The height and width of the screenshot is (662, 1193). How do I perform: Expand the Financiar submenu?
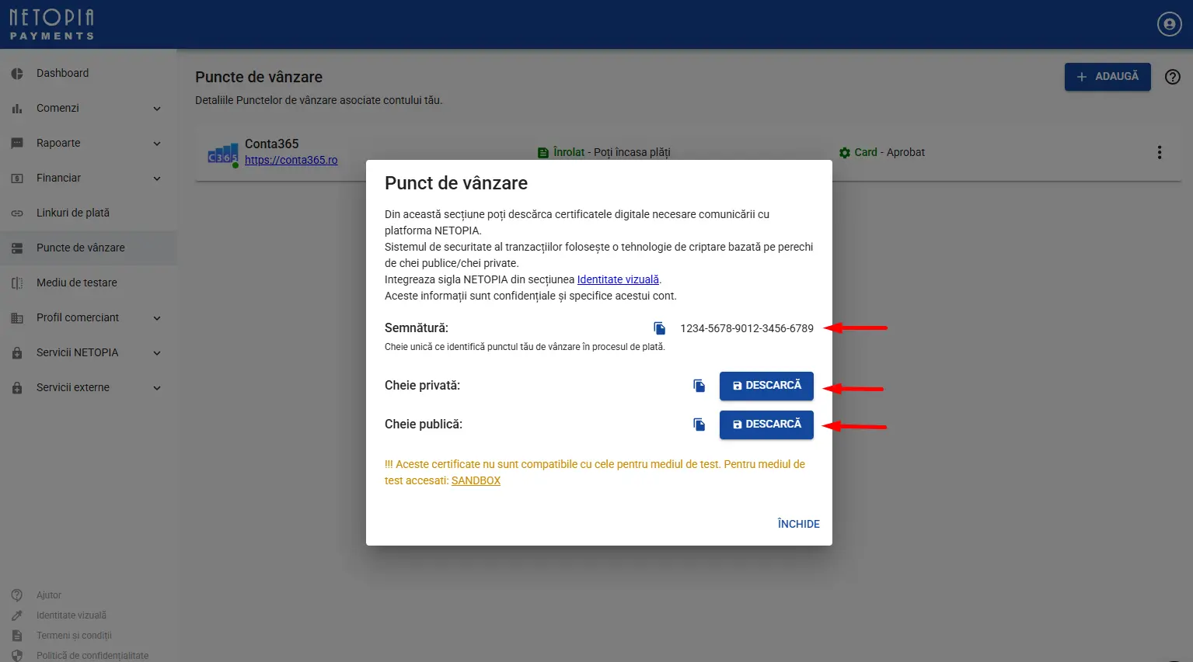156,178
